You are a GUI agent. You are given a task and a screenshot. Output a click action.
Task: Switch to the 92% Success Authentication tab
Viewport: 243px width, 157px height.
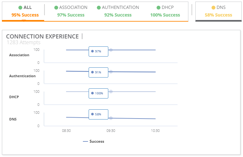click(x=118, y=11)
